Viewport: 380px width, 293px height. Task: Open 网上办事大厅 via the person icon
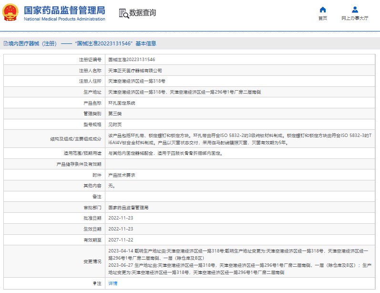[x=355, y=10]
